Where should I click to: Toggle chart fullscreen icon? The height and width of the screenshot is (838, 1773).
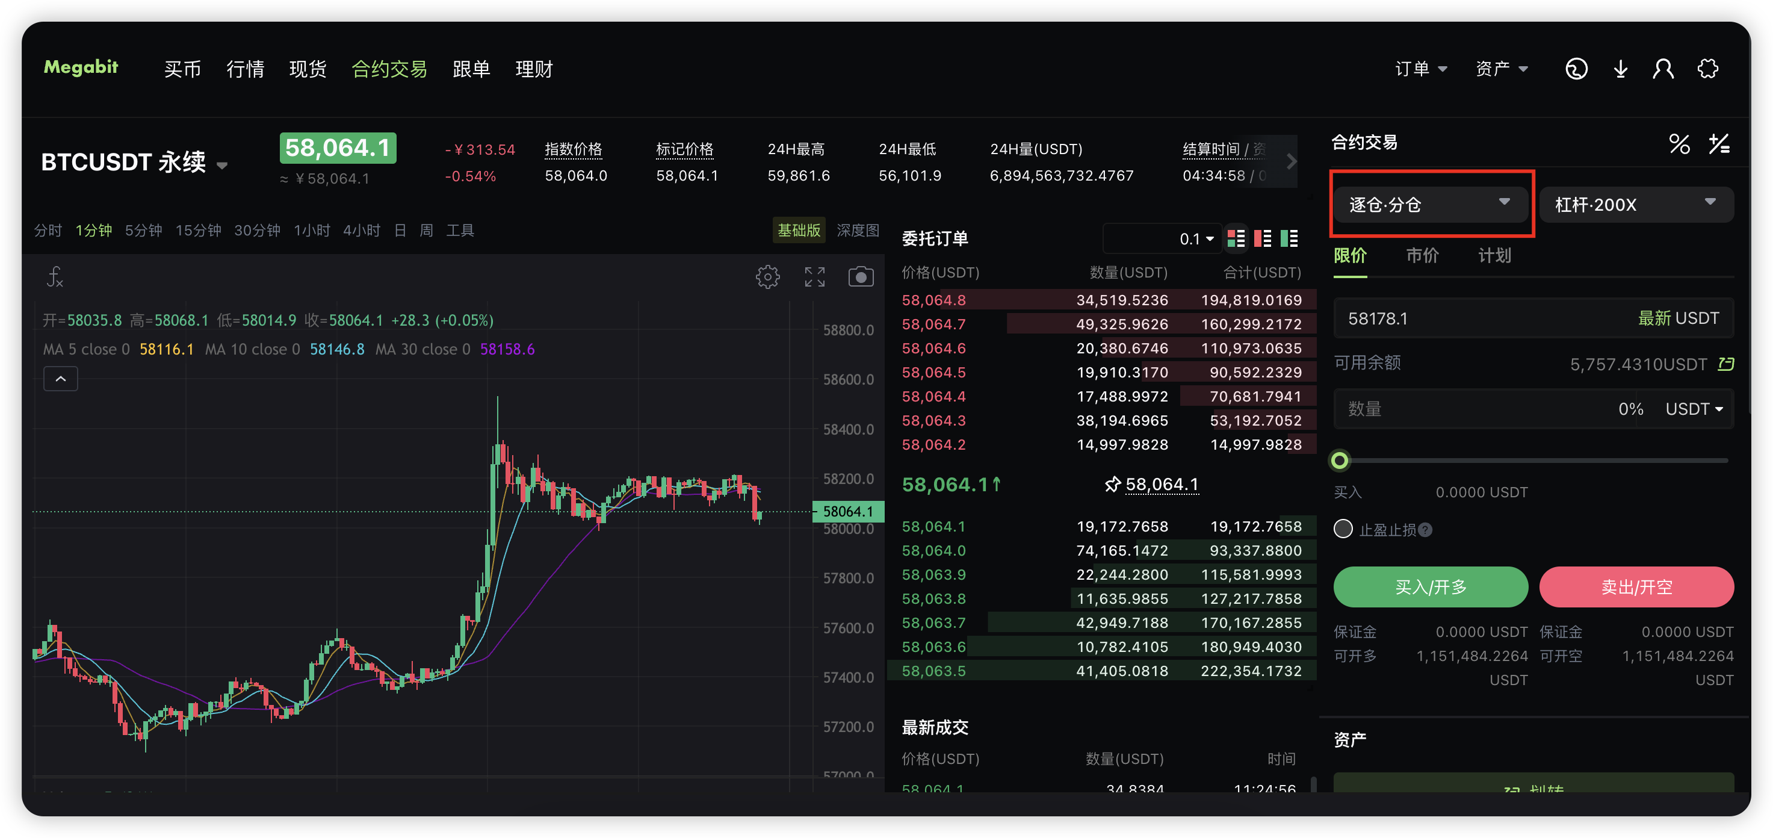pyautogui.click(x=814, y=277)
